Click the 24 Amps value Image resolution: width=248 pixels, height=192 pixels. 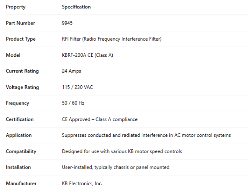coord(71,71)
